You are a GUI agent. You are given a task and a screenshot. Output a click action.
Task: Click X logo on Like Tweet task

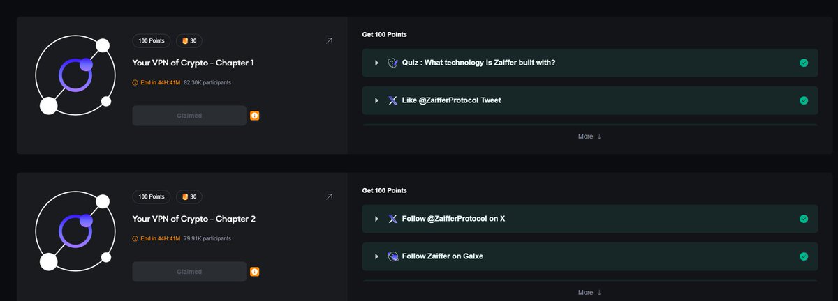pos(392,100)
